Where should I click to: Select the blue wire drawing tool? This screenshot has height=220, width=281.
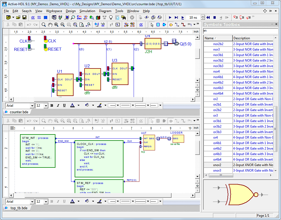click(x=177, y=24)
